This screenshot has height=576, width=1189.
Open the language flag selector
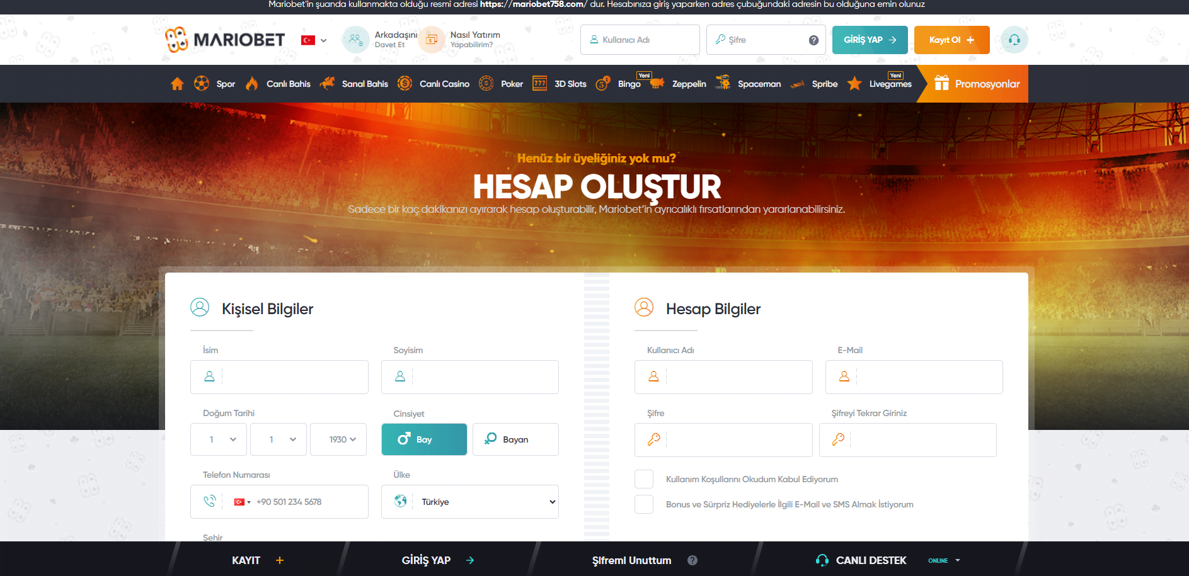pos(314,40)
